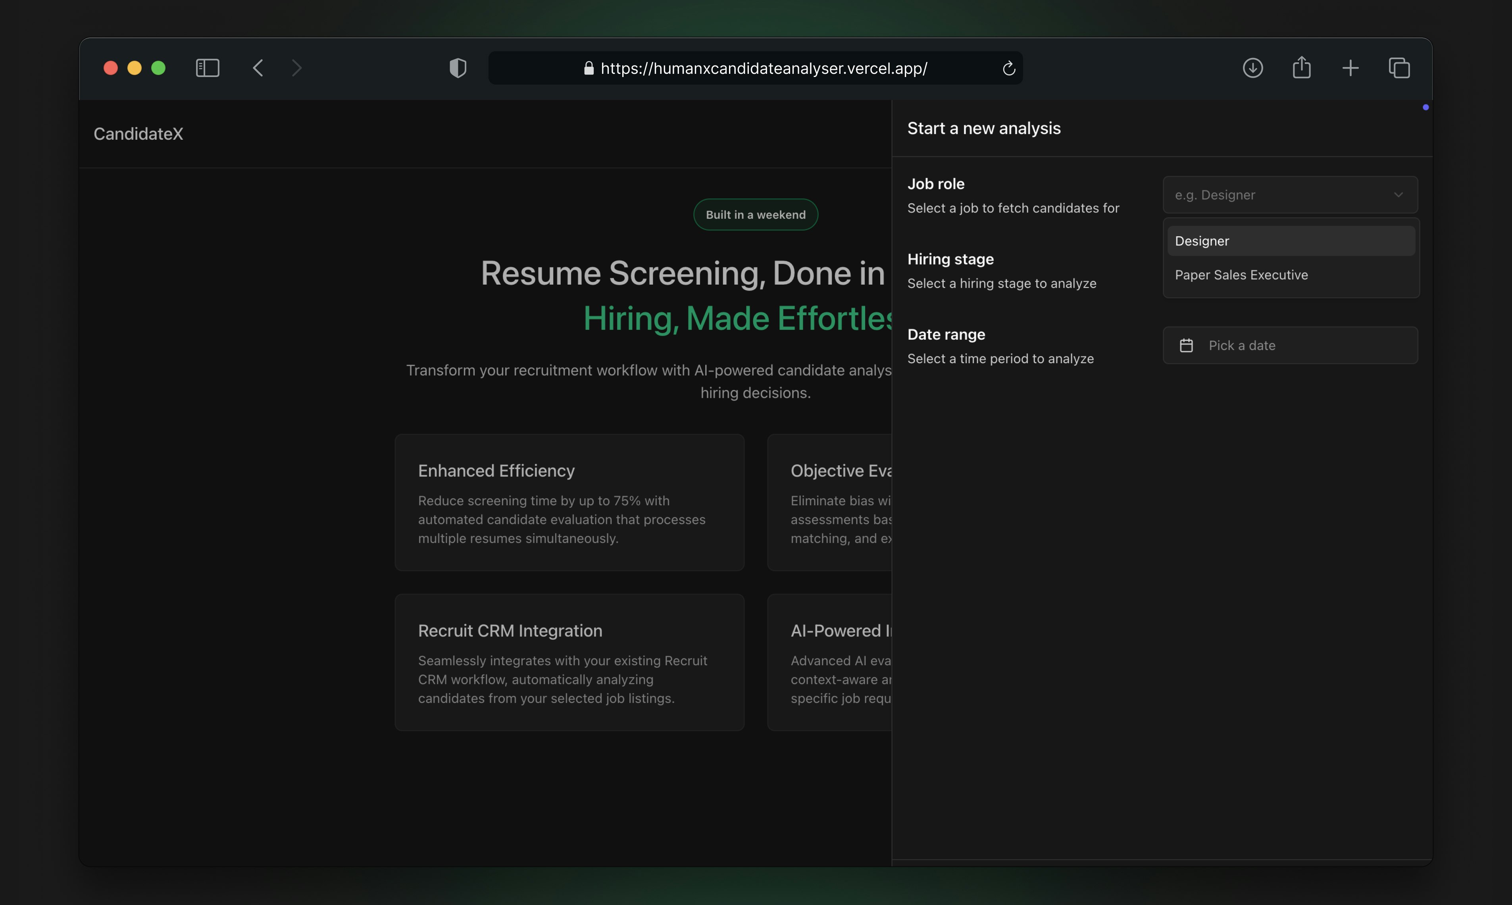Go back using the browser back arrow
This screenshot has height=905, width=1512.
[x=258, y=68]
